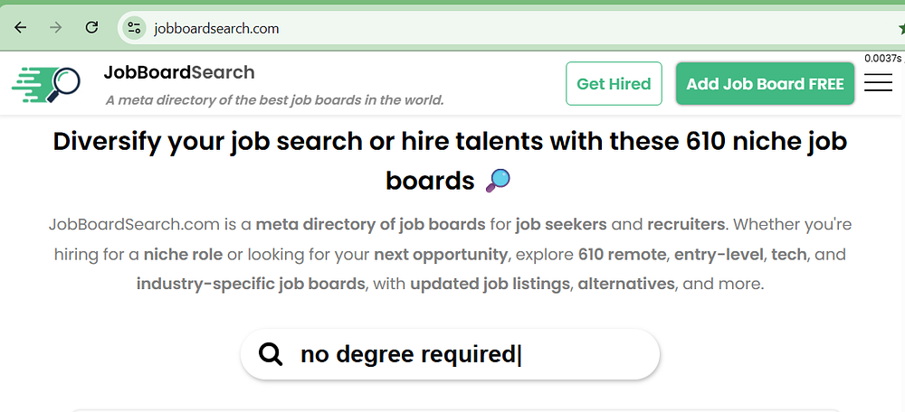Click the browser back arrow
The image size is (905, 412).
(x=21, y=27)
